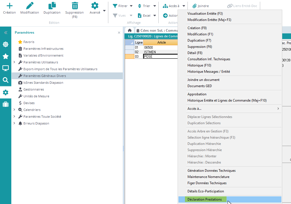Image resolution: width=291 pixels, height=204 pixels.
Task: Click the home icon tab
Action: coord(130,30)
